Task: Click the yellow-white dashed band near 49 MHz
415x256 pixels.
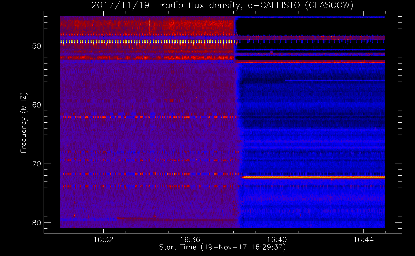Action: coord(147,41)
